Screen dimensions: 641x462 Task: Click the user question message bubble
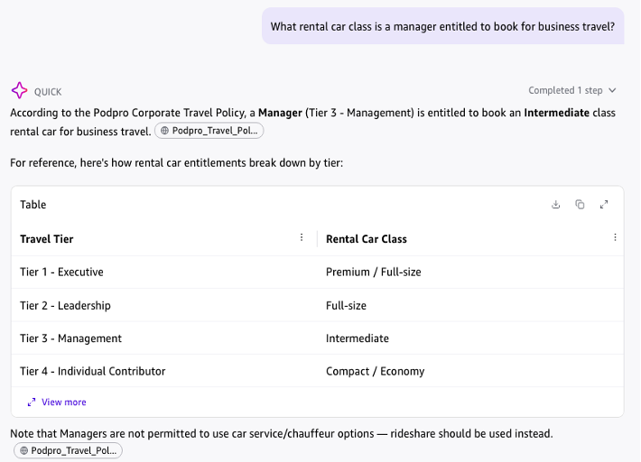[442, 26]
